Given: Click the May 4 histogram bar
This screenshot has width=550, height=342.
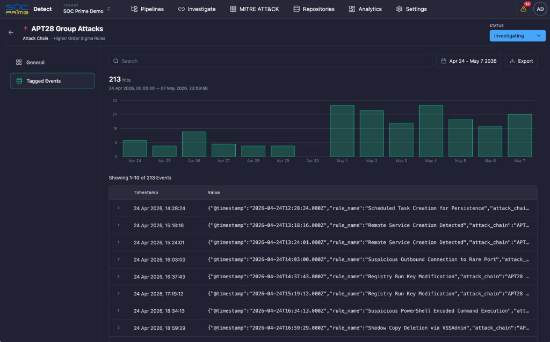Looking at the screenshot, I should pyautogui.click(x=431, y=131).
